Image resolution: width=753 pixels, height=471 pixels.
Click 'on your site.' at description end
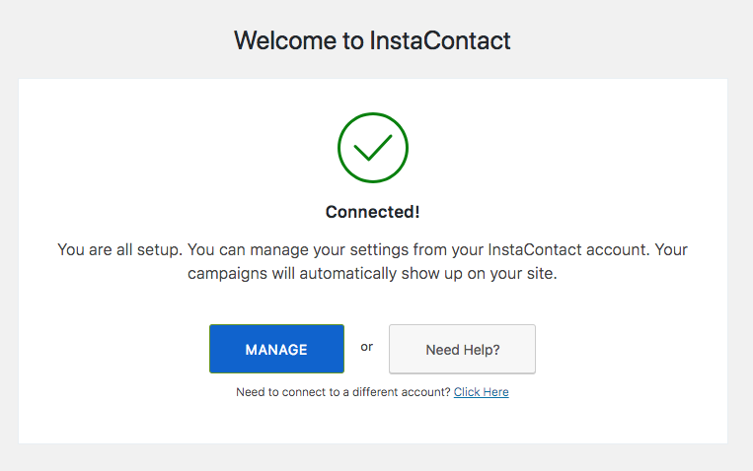[x=512, y=273]
